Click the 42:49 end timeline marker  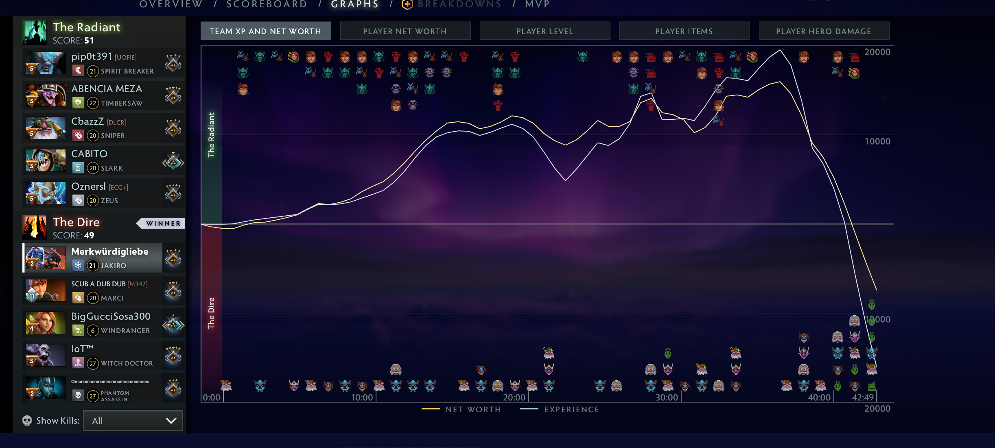[863, 397]
